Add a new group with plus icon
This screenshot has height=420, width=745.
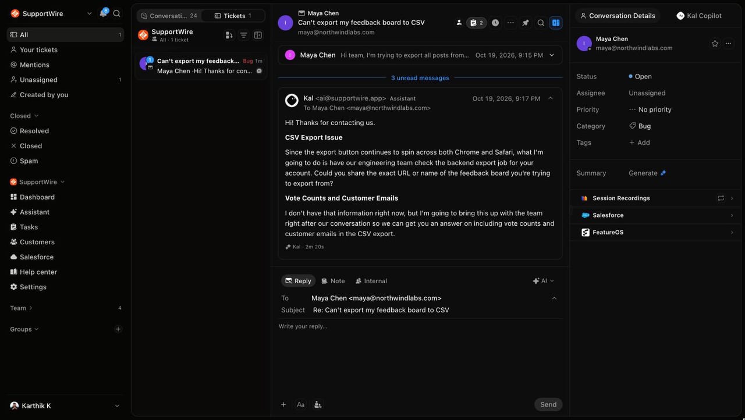118,329
